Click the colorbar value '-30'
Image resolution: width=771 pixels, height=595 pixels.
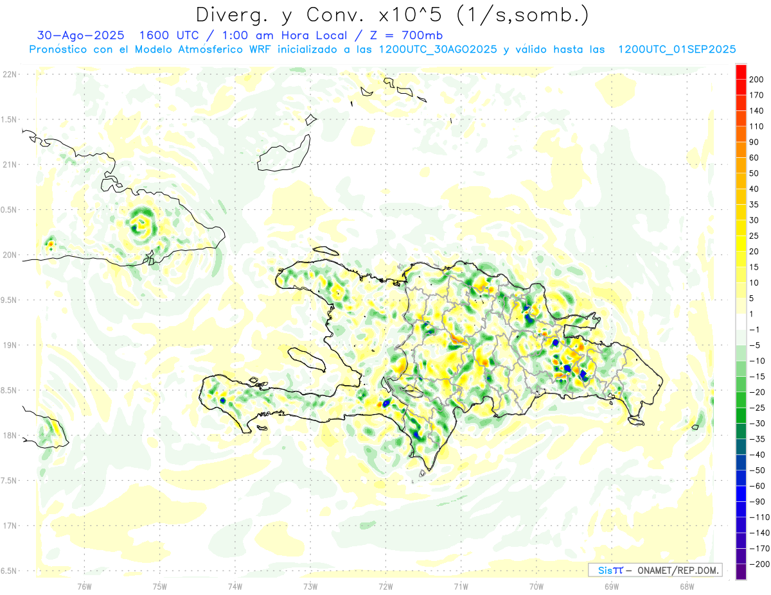[758, 424]
